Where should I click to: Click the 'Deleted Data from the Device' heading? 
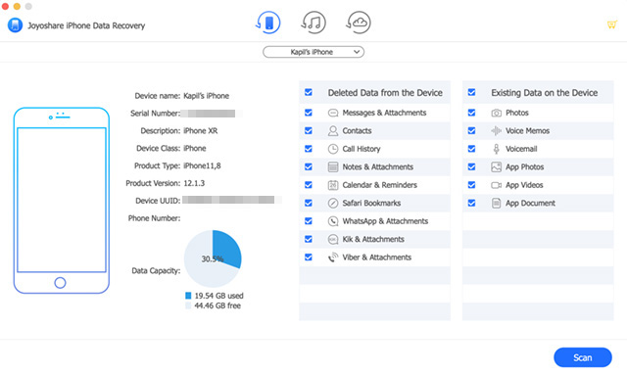tap(385, 93)
